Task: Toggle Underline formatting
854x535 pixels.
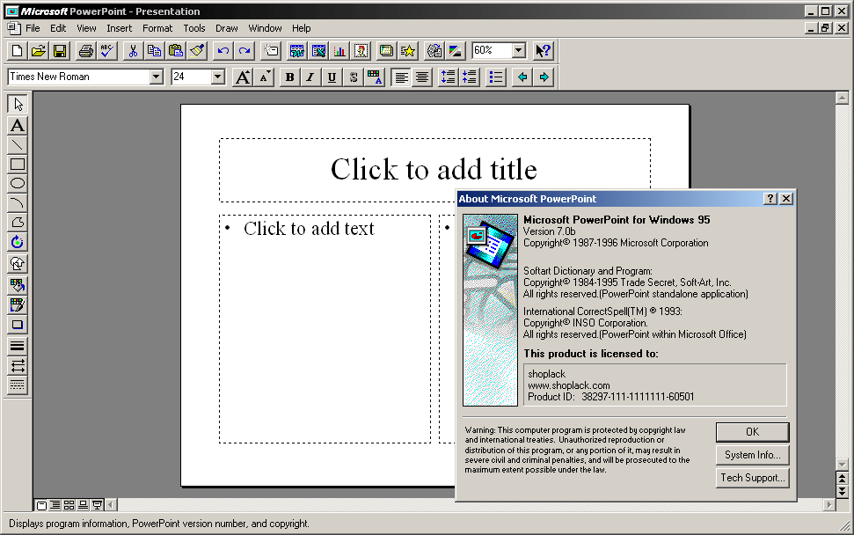Action: pyautogui.click(x=332, y=77)
